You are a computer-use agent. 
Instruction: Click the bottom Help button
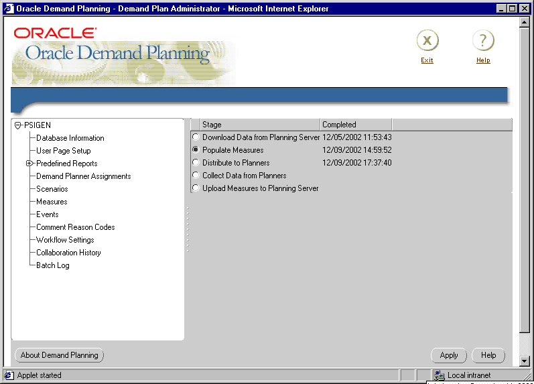pos(488,355)
